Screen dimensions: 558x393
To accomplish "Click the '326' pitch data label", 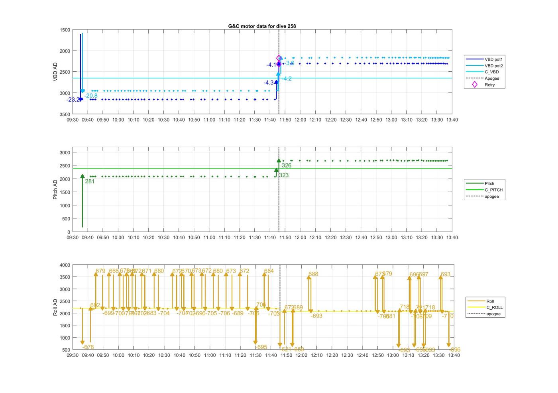I will (x=287, y=165).
